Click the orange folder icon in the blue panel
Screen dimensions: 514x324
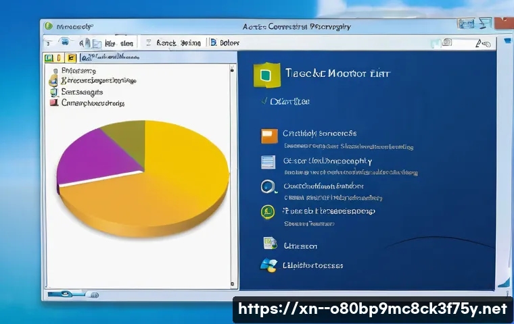pyautogui.click(x=269, y=136)
